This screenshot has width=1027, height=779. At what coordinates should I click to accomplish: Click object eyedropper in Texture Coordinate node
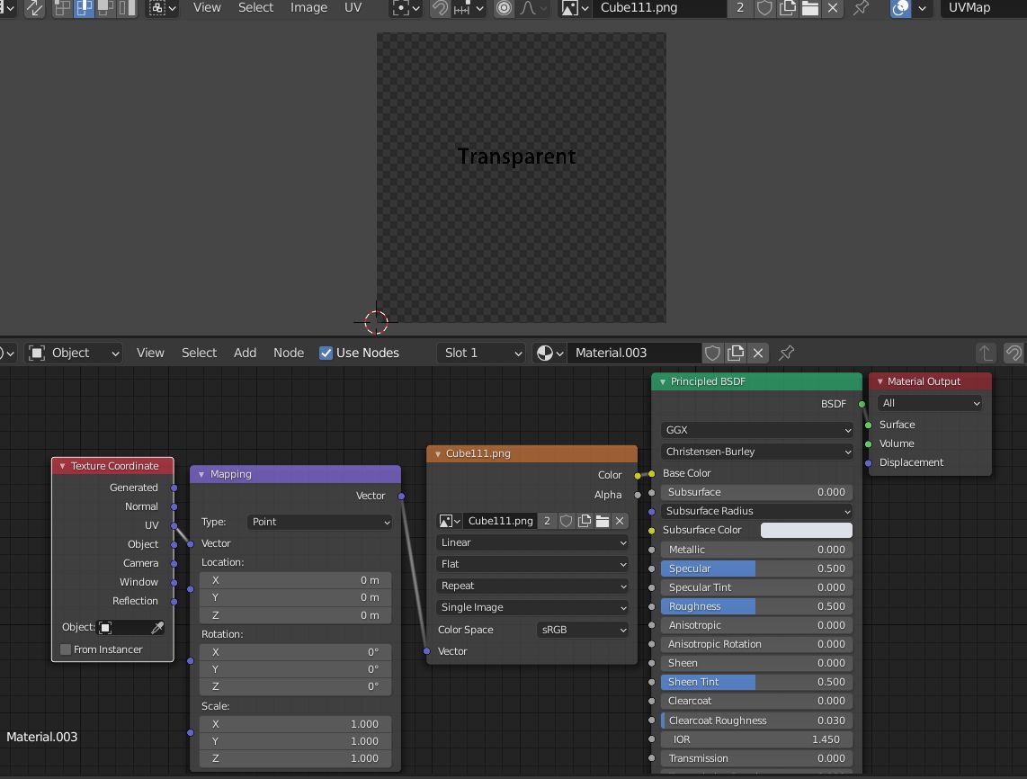coord(157,627)
